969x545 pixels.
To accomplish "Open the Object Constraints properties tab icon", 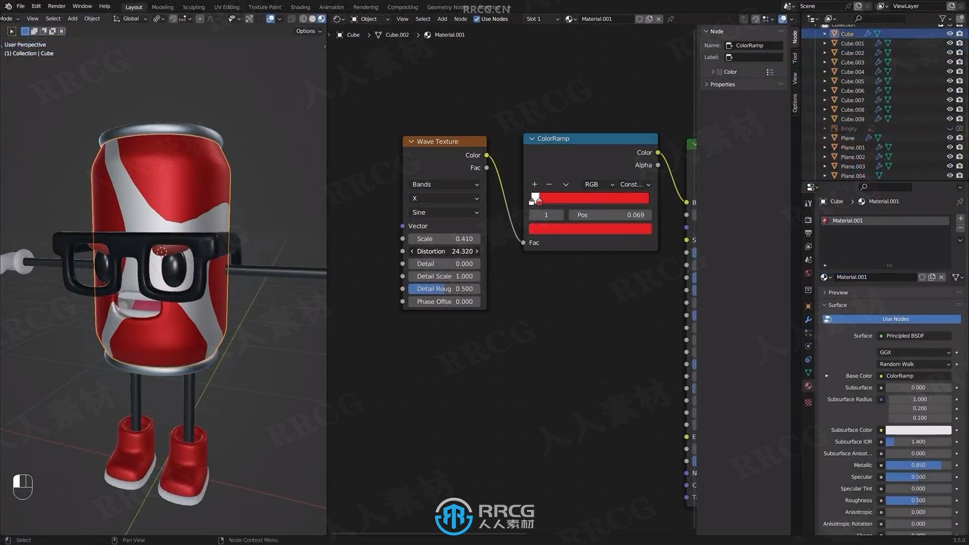I will click(809, 359).
